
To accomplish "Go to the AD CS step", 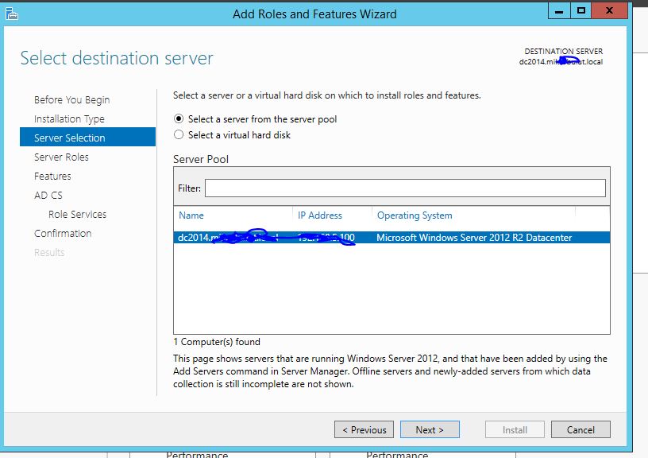I will pos(48,196).
